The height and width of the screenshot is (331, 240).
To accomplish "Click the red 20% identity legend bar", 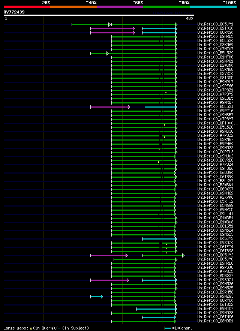I will pos(27,7).
